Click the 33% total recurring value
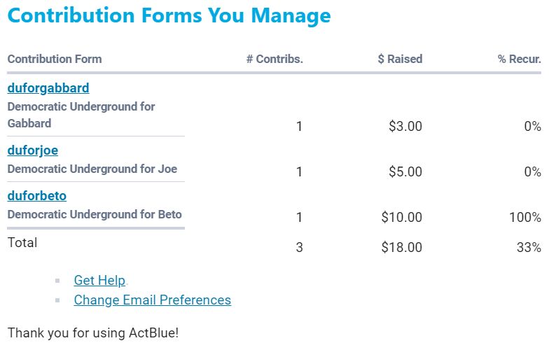This screenshot has height=350, width=549. click(529, 247)
